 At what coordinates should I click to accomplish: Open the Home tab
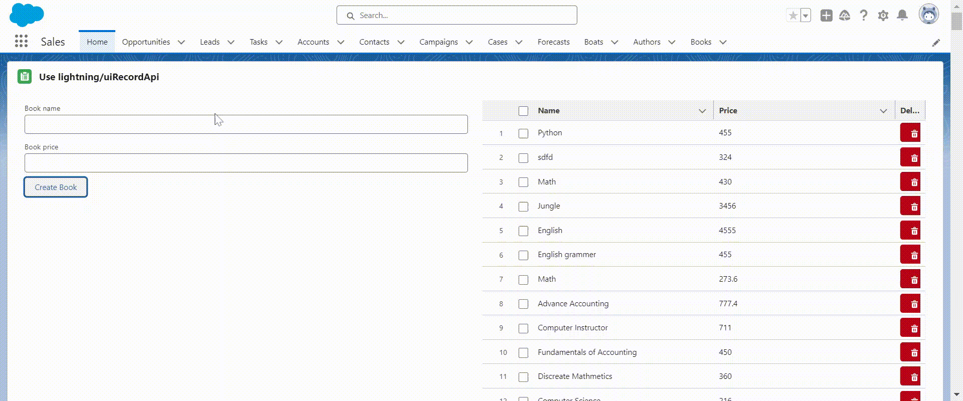[97, 42]
